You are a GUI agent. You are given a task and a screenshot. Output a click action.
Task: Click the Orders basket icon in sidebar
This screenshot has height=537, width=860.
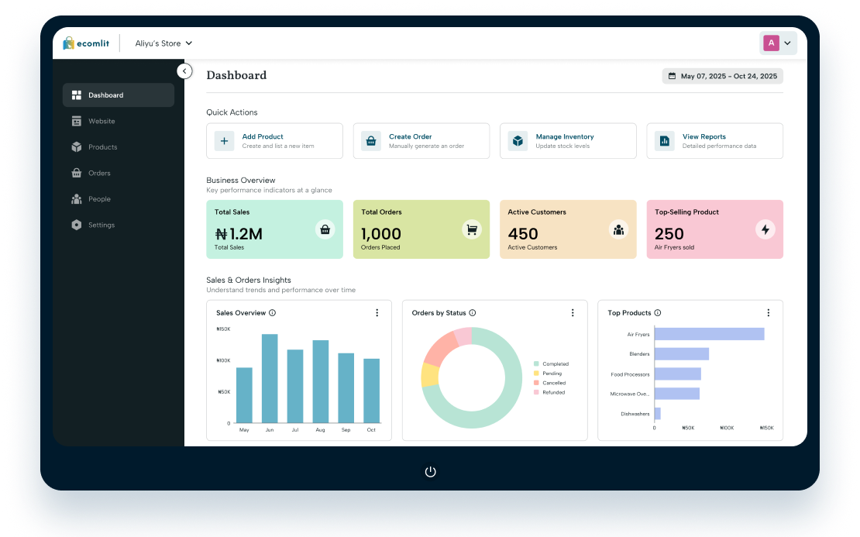pos(77,173)
